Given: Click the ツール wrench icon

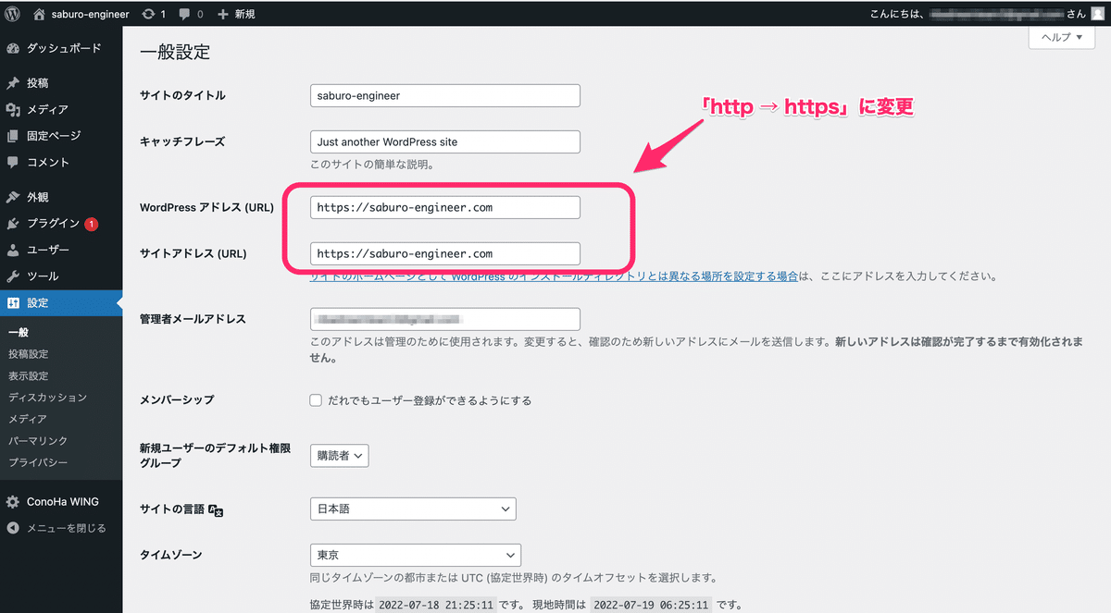Looking at the screenshot, I should click(13, 276).
